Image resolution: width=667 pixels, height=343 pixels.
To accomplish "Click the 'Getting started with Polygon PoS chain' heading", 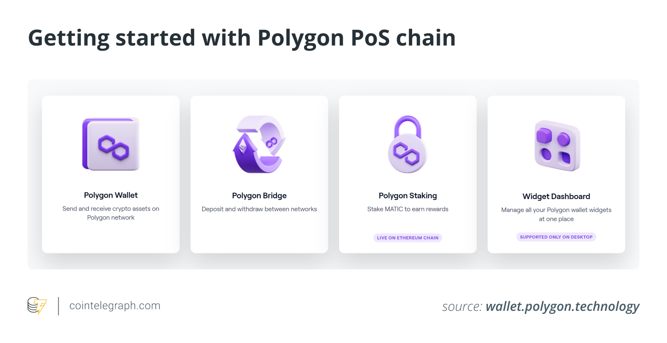I will pyautogui.click(x=242, y=38).
